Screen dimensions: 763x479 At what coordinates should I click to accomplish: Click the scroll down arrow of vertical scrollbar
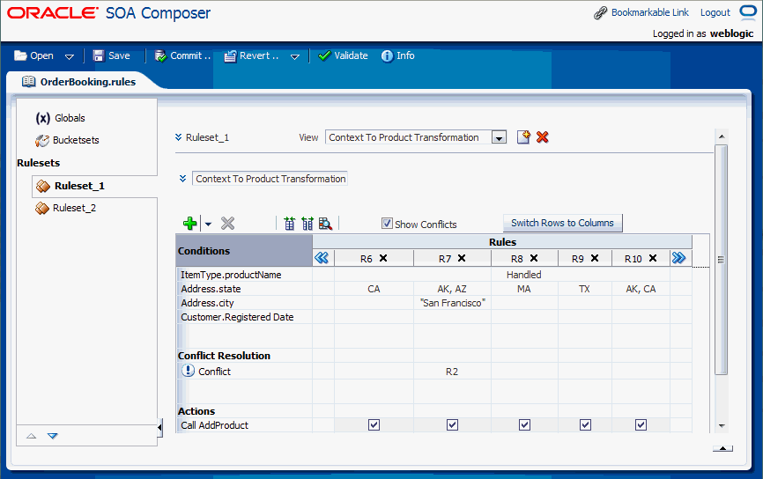point(722,425)
